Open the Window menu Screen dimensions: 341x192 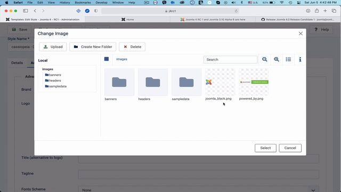click(118, 2)
